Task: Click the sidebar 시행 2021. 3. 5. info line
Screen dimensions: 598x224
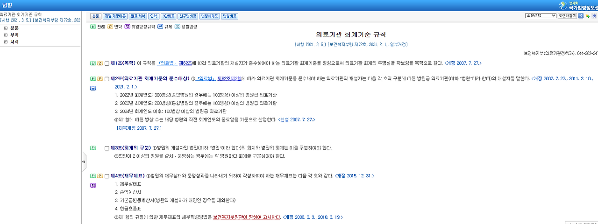Action: (40, 21)
